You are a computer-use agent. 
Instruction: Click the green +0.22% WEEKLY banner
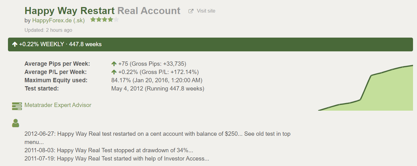point(210,44)
